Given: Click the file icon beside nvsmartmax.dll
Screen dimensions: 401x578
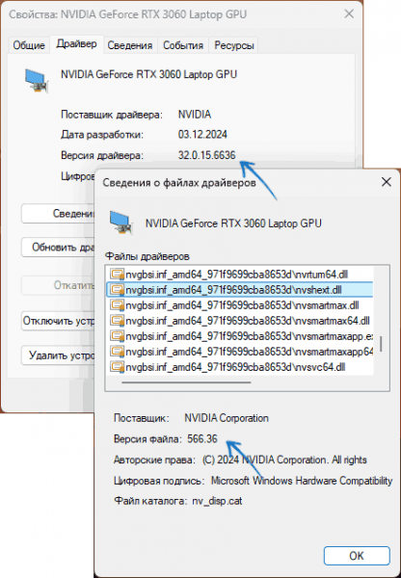Looking at the screenshot, I should pyautogui.click(x=117, y=305).
